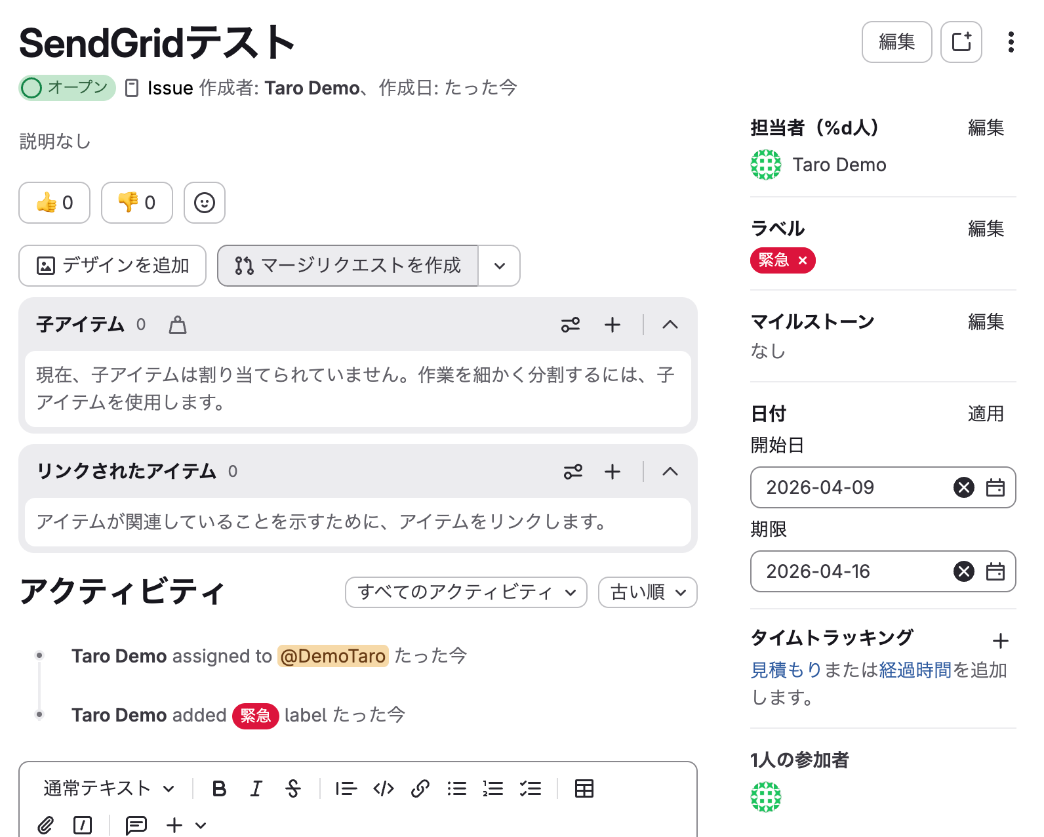Collapse the 子アイテム section

coord(670,325)
